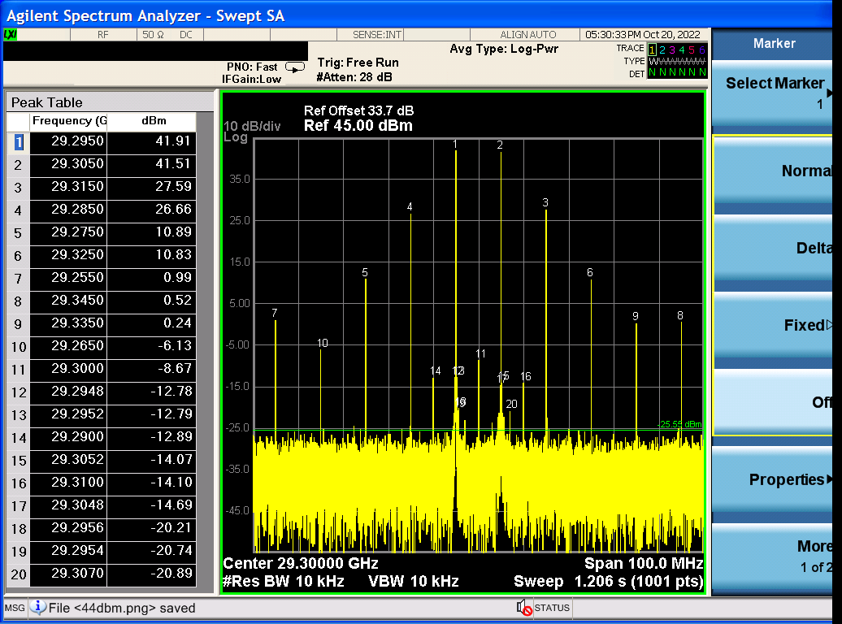Click frequency 29.3250 in peak table
The image size is (842, 624).
[77, 254]
